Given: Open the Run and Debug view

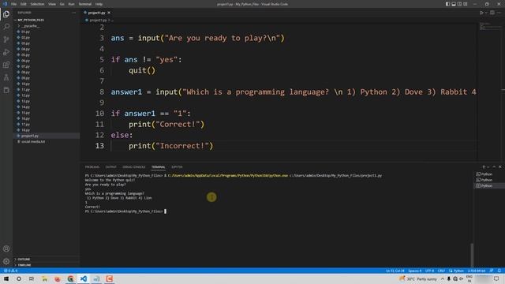Looking at the screenshot, I should (x=6, y=52).
